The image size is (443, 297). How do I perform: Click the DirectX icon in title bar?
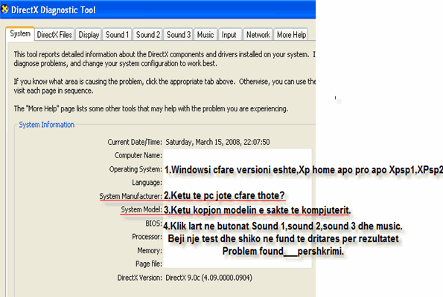(x=4, y=10)
